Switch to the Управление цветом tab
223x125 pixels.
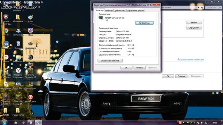136,11
